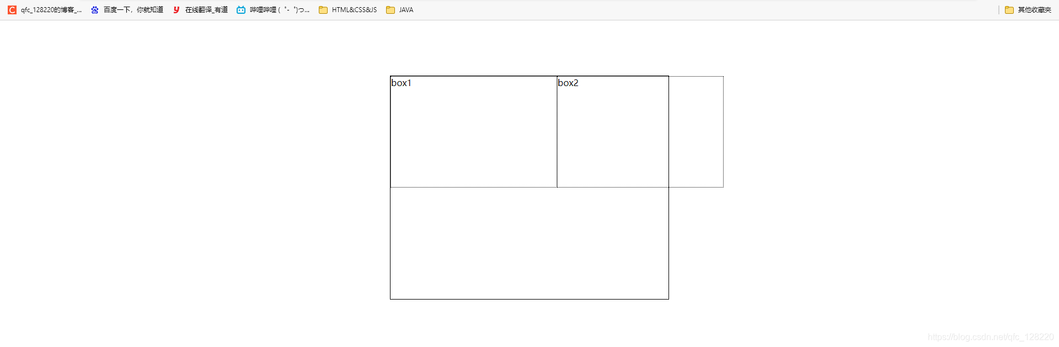Click the Baidu paw favicon
The height and width of the screenshot is (347, 1059).
(x=95, y=10)
